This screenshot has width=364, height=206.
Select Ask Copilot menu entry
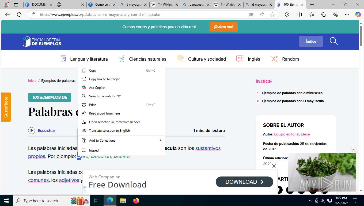click(x=121, y=88)
